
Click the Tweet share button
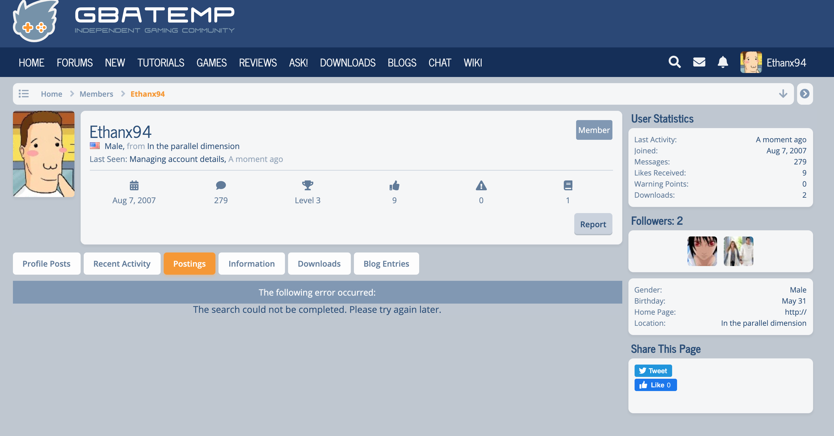[653, 370]
